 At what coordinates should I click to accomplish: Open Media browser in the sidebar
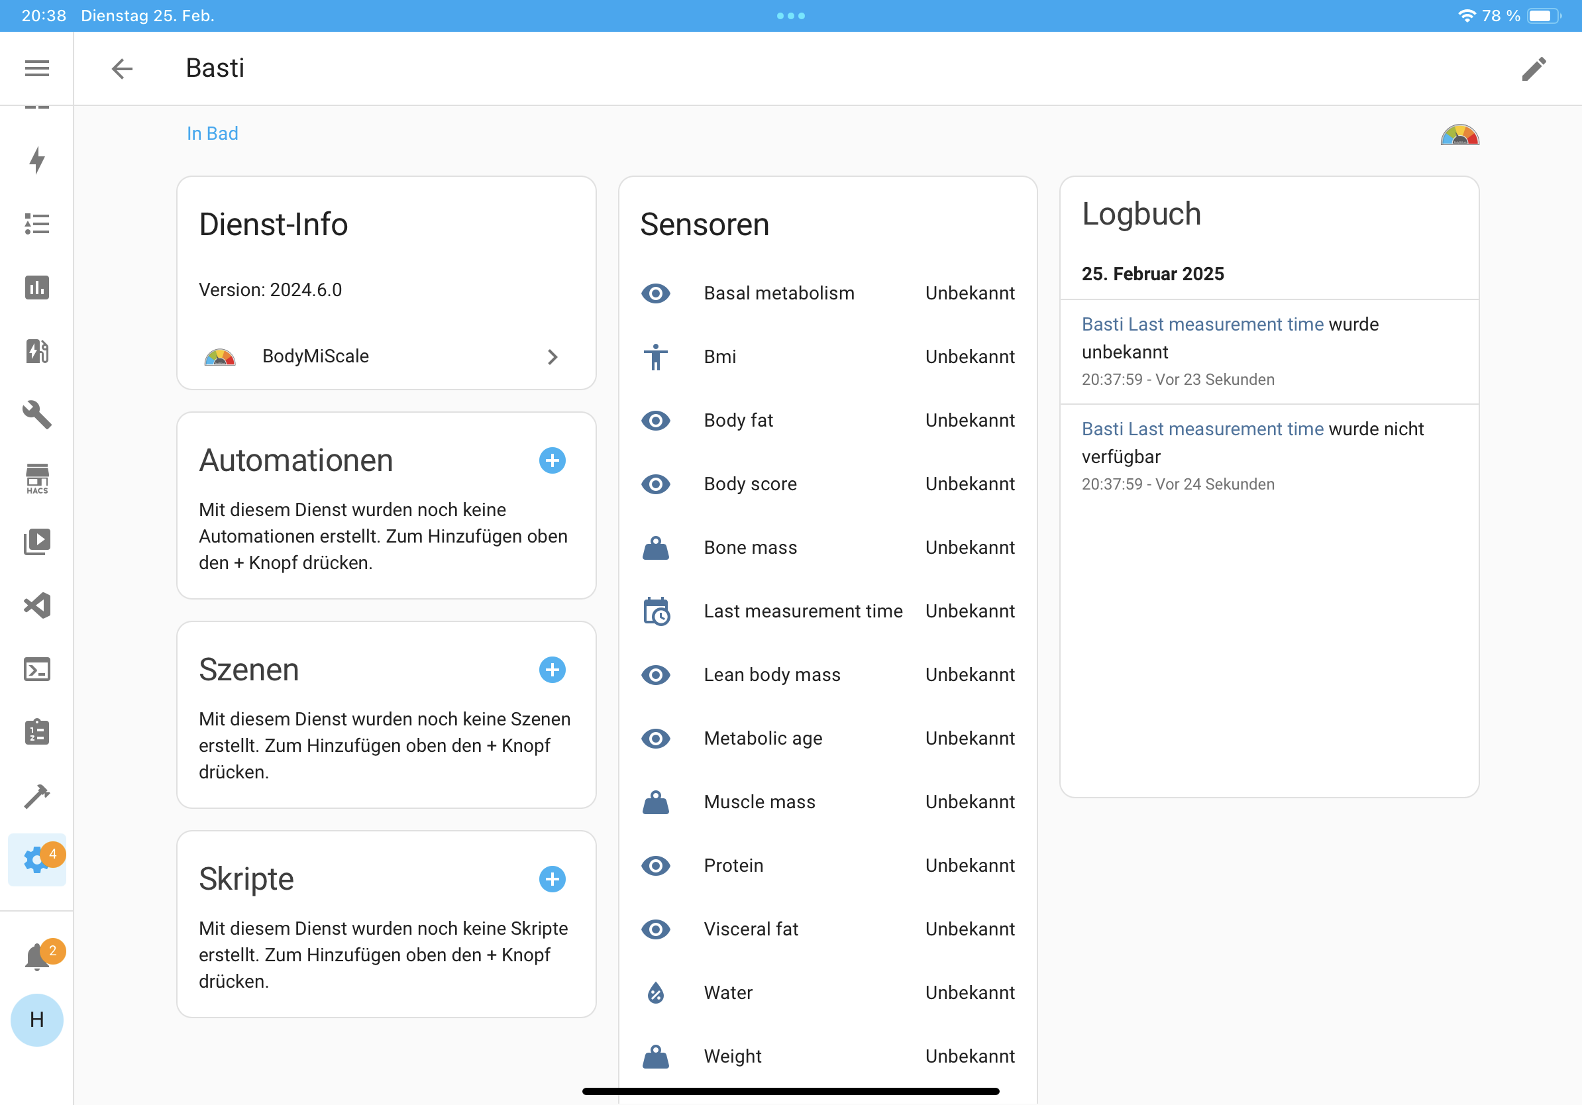[36, 541]
